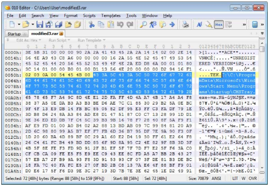Click the 'ERED VERSION' text in the character column
Image resolution: width=269 pixels, height=185 pixels.
click(x=216, y=64)
